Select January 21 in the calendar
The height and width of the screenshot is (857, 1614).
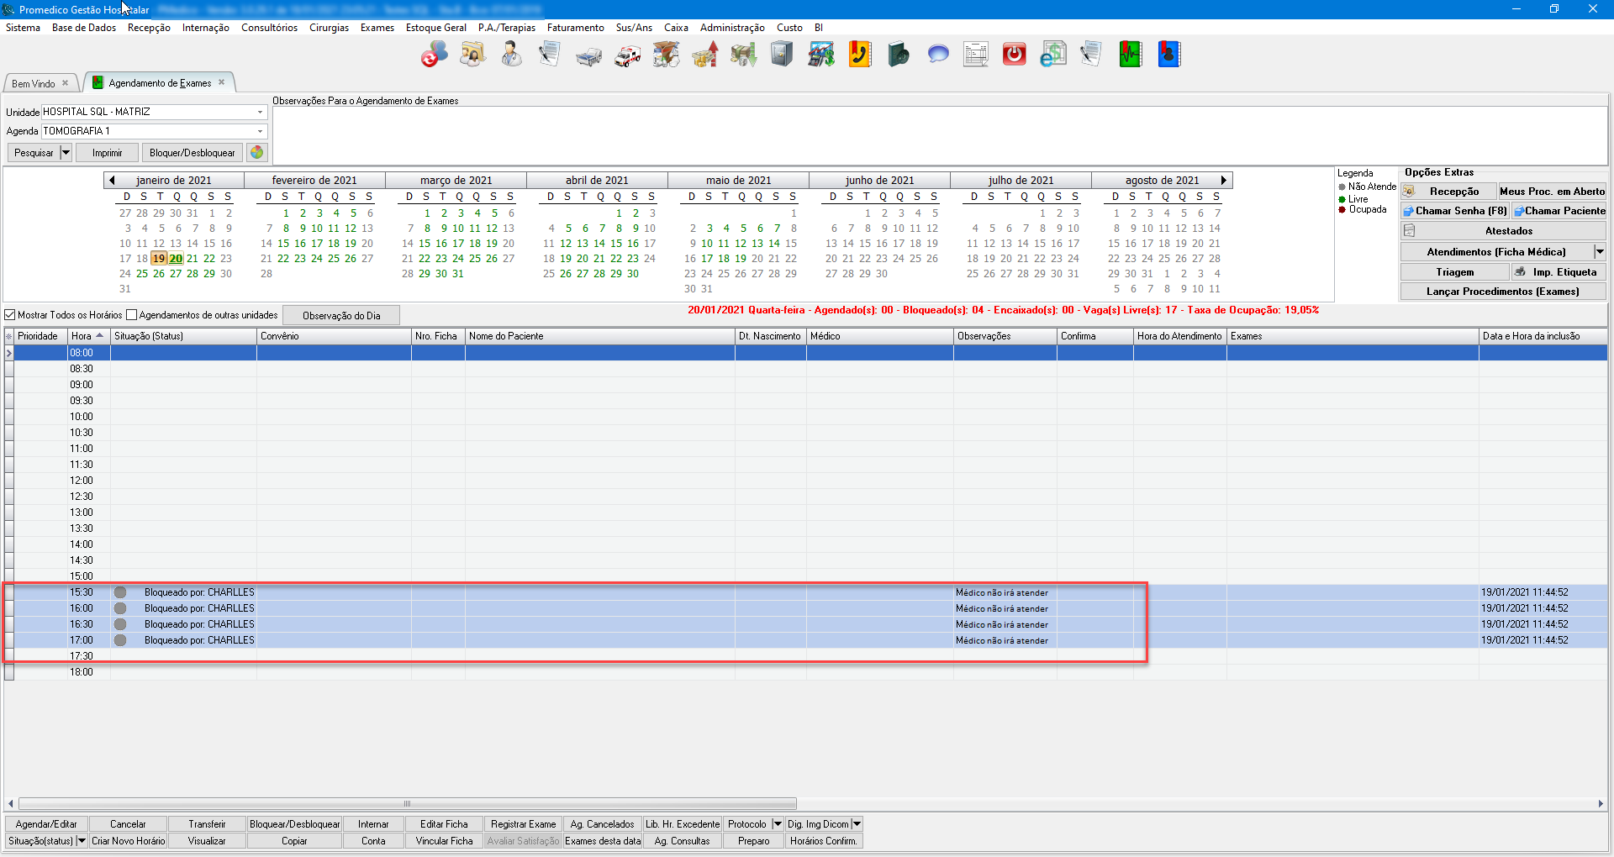(x=193, y=259)
